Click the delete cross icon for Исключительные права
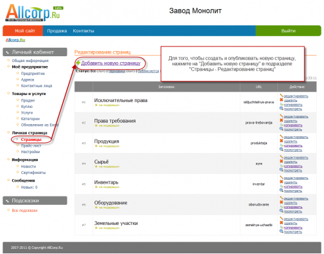324x254 pixels. click(281, 100)
